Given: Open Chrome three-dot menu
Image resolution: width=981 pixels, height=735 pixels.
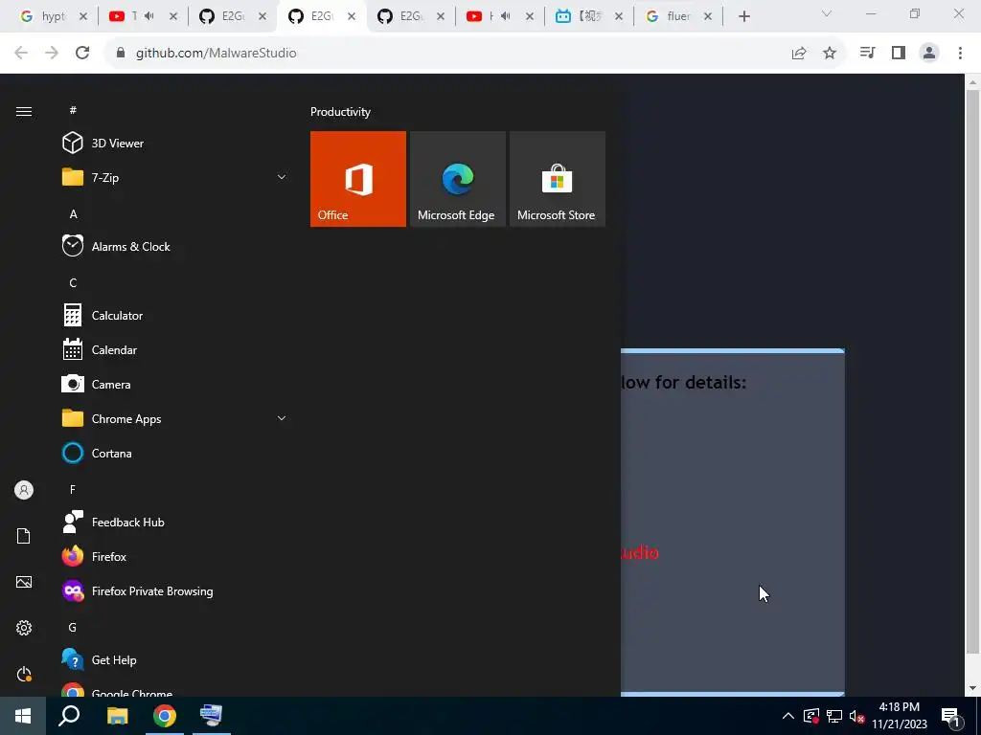Looking at the screenshot, I should pyautogui.click(x=960, y=54).
